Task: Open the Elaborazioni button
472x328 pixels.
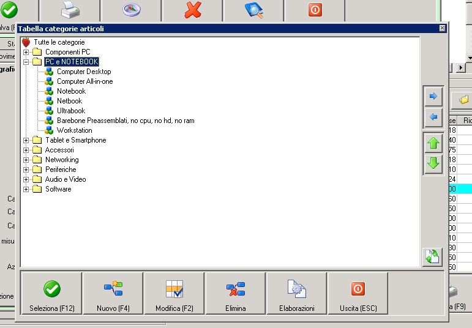Action: click(296, 293)
